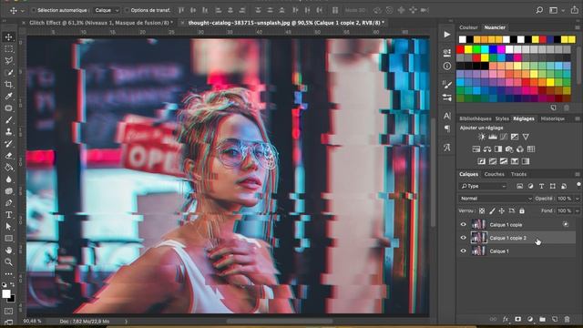The width and height of the screenshot is (583, 328).
Task: Select the Crop tool
Action: click(x=8, y=85)
